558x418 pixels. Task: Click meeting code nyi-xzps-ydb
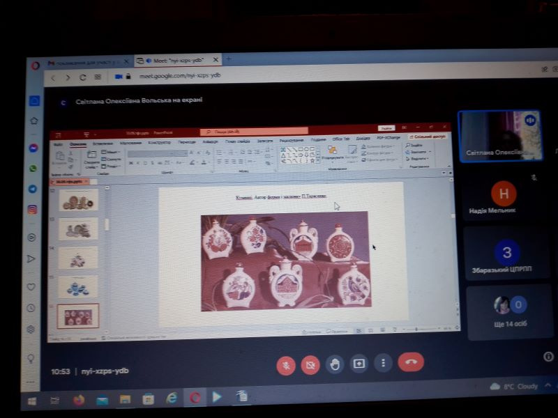click(x=105, y=371)
